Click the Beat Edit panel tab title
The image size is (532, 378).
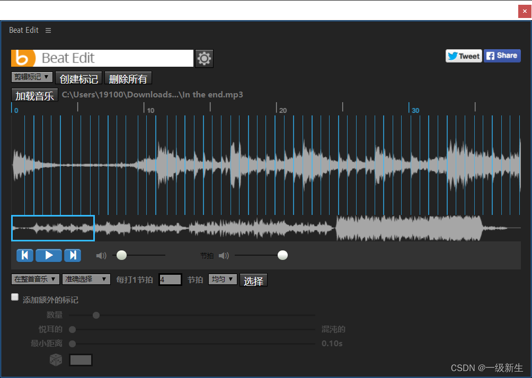[x=24, y=30]
